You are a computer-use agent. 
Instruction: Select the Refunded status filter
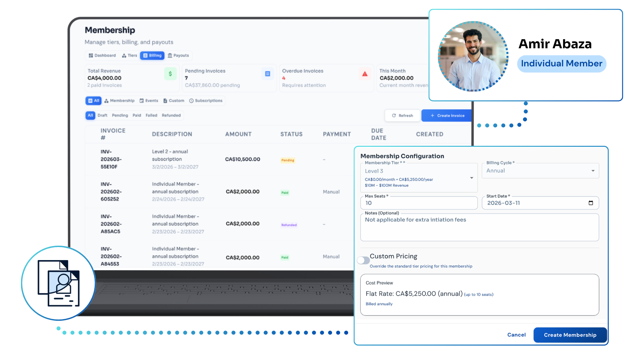(x=171, y=115)
